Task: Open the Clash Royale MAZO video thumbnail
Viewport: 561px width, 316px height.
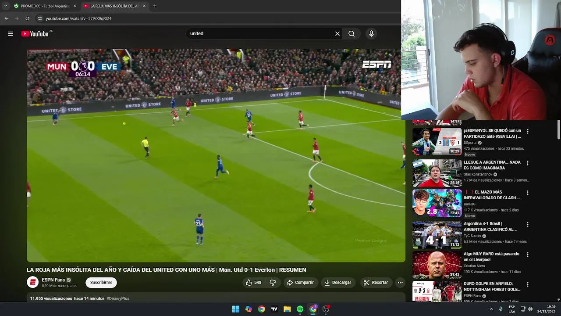Action: pos(437,203)
